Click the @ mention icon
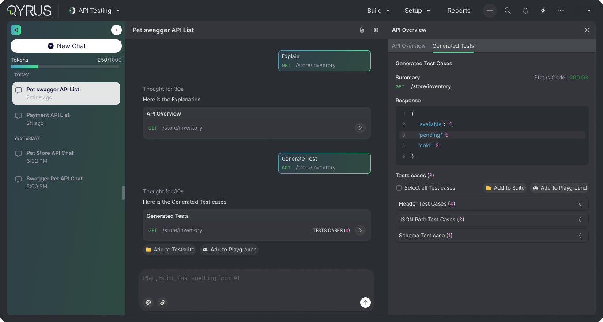This screenshot has width=603, height=322. 148,303
